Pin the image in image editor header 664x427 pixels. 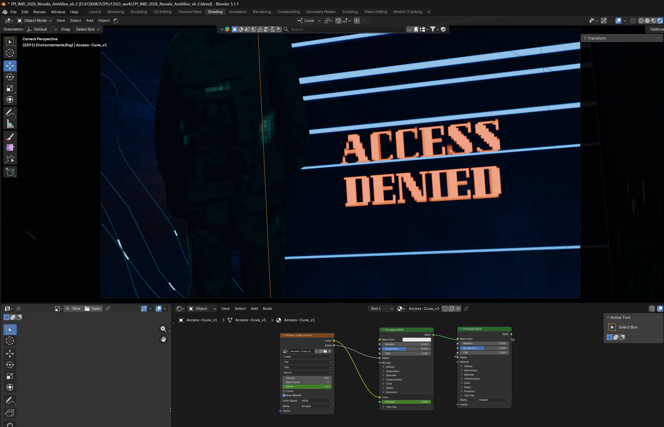(107, 308)
